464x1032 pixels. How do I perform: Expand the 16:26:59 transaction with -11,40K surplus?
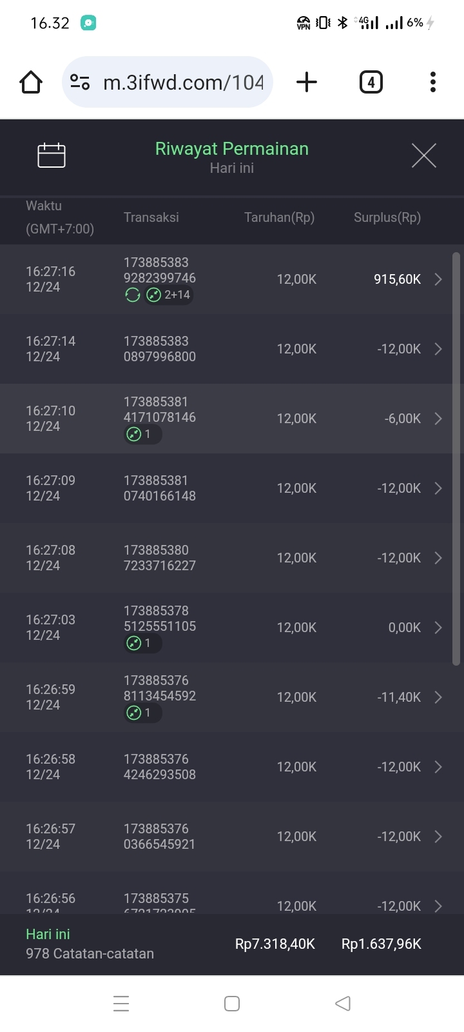pos(438,697)
